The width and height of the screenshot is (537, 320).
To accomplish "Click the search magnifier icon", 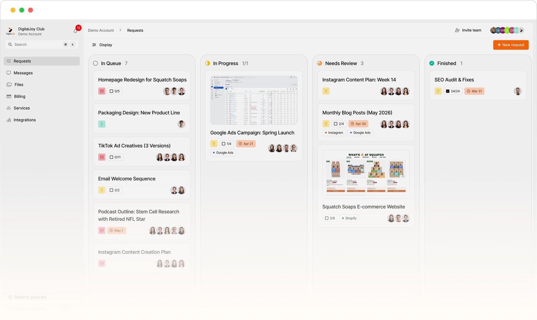I will (x=10, y=44).
